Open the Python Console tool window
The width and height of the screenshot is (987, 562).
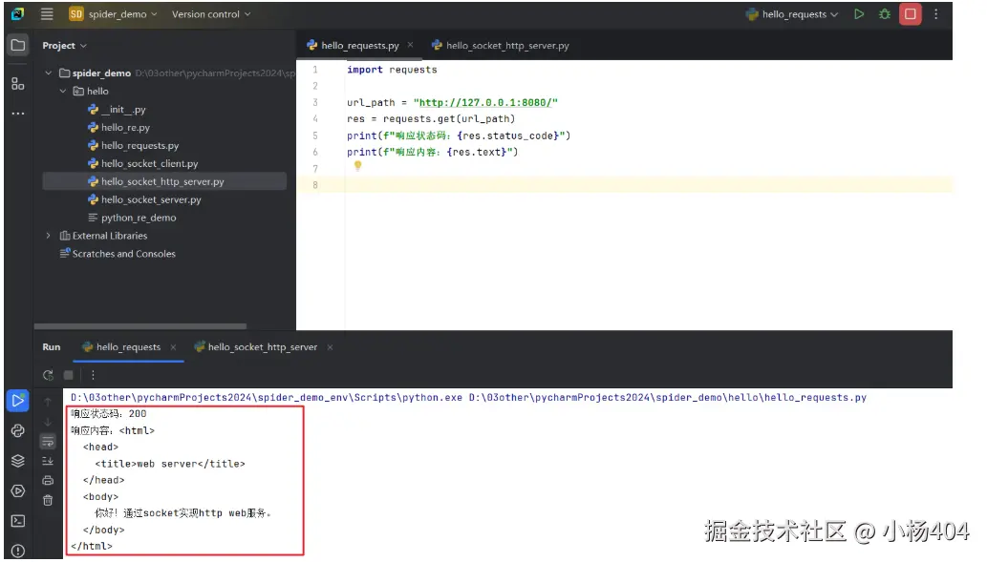[x=17, y=430]
